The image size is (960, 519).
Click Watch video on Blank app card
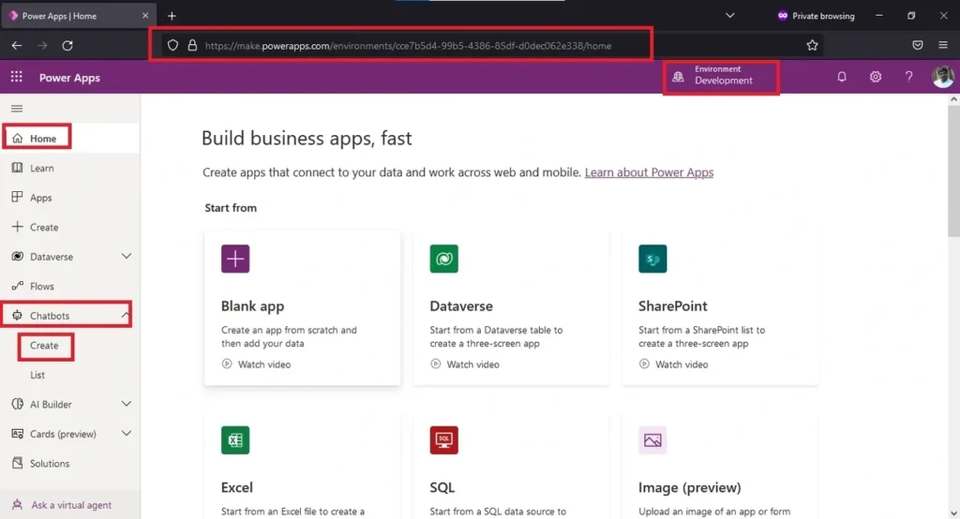click(x=257, y=364)
